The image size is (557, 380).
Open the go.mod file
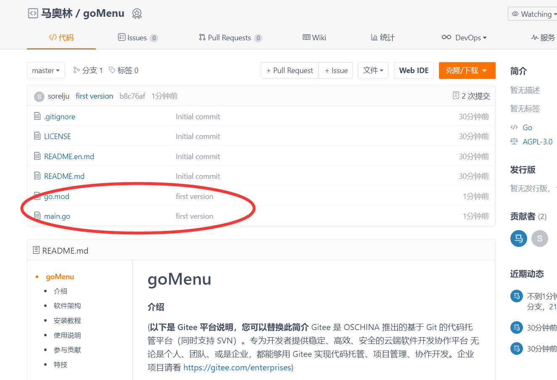click(57, 196)
